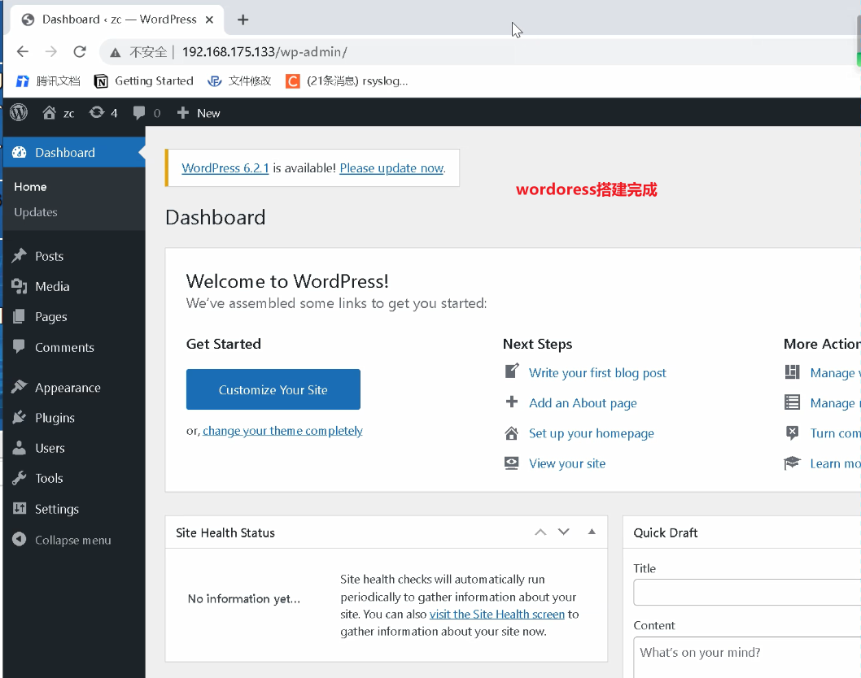Collapse the admin sidebar menu

tap(62, 540)
